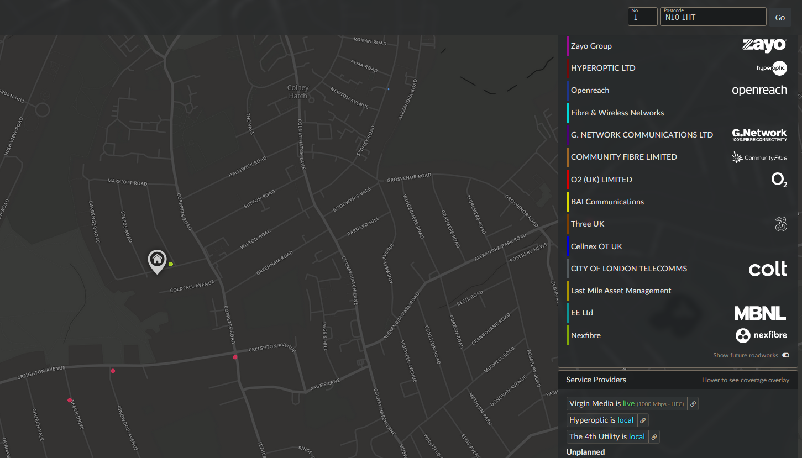The width and height of the screenshot is (802, 458).
Task: Click the Rosebery Mews map label
Action: click(528, 252)
